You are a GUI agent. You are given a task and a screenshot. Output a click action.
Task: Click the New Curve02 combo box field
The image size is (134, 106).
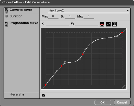pyautogui.click(x=88, y=11)
